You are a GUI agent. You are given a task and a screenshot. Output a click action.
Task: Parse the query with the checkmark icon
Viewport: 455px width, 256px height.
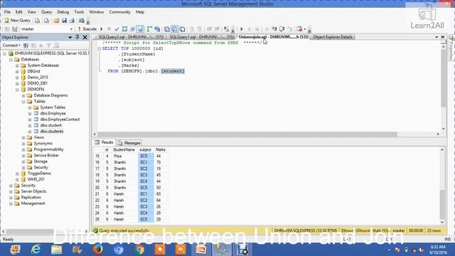(x=117, y=29)
